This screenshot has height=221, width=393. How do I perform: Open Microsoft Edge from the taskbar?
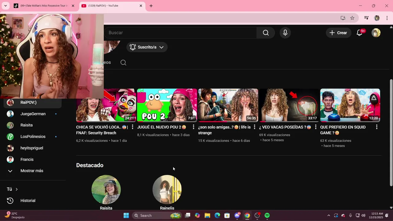click(x=217, y=215)
